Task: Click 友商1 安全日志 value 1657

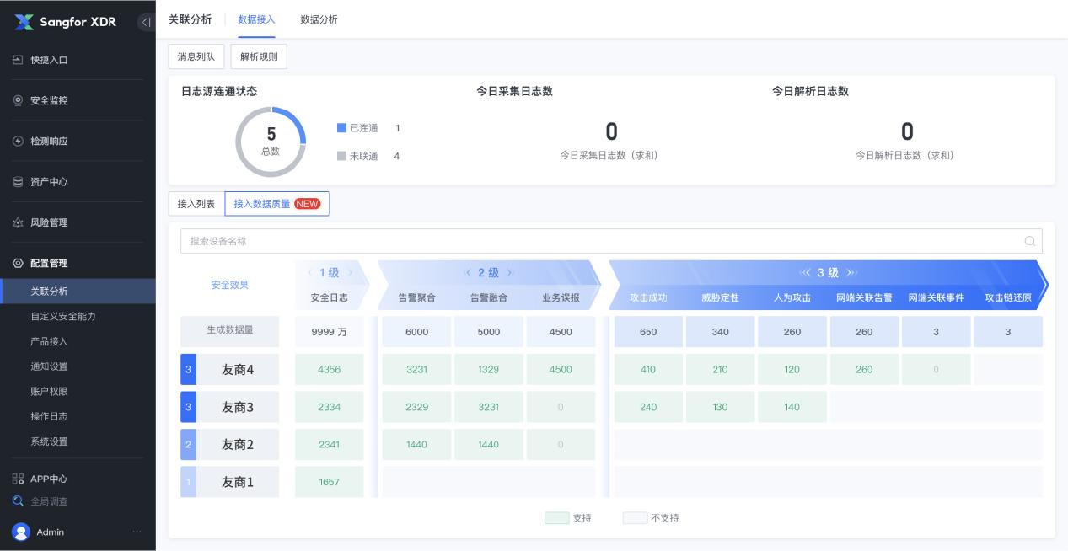Action: 330,482
